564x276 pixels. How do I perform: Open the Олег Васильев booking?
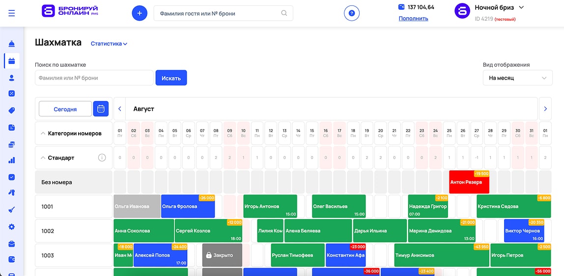pyautogui.click(x=339, y=206)
